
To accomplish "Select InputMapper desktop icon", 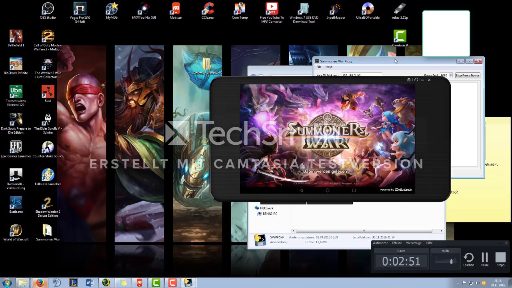I will point(336,11).
